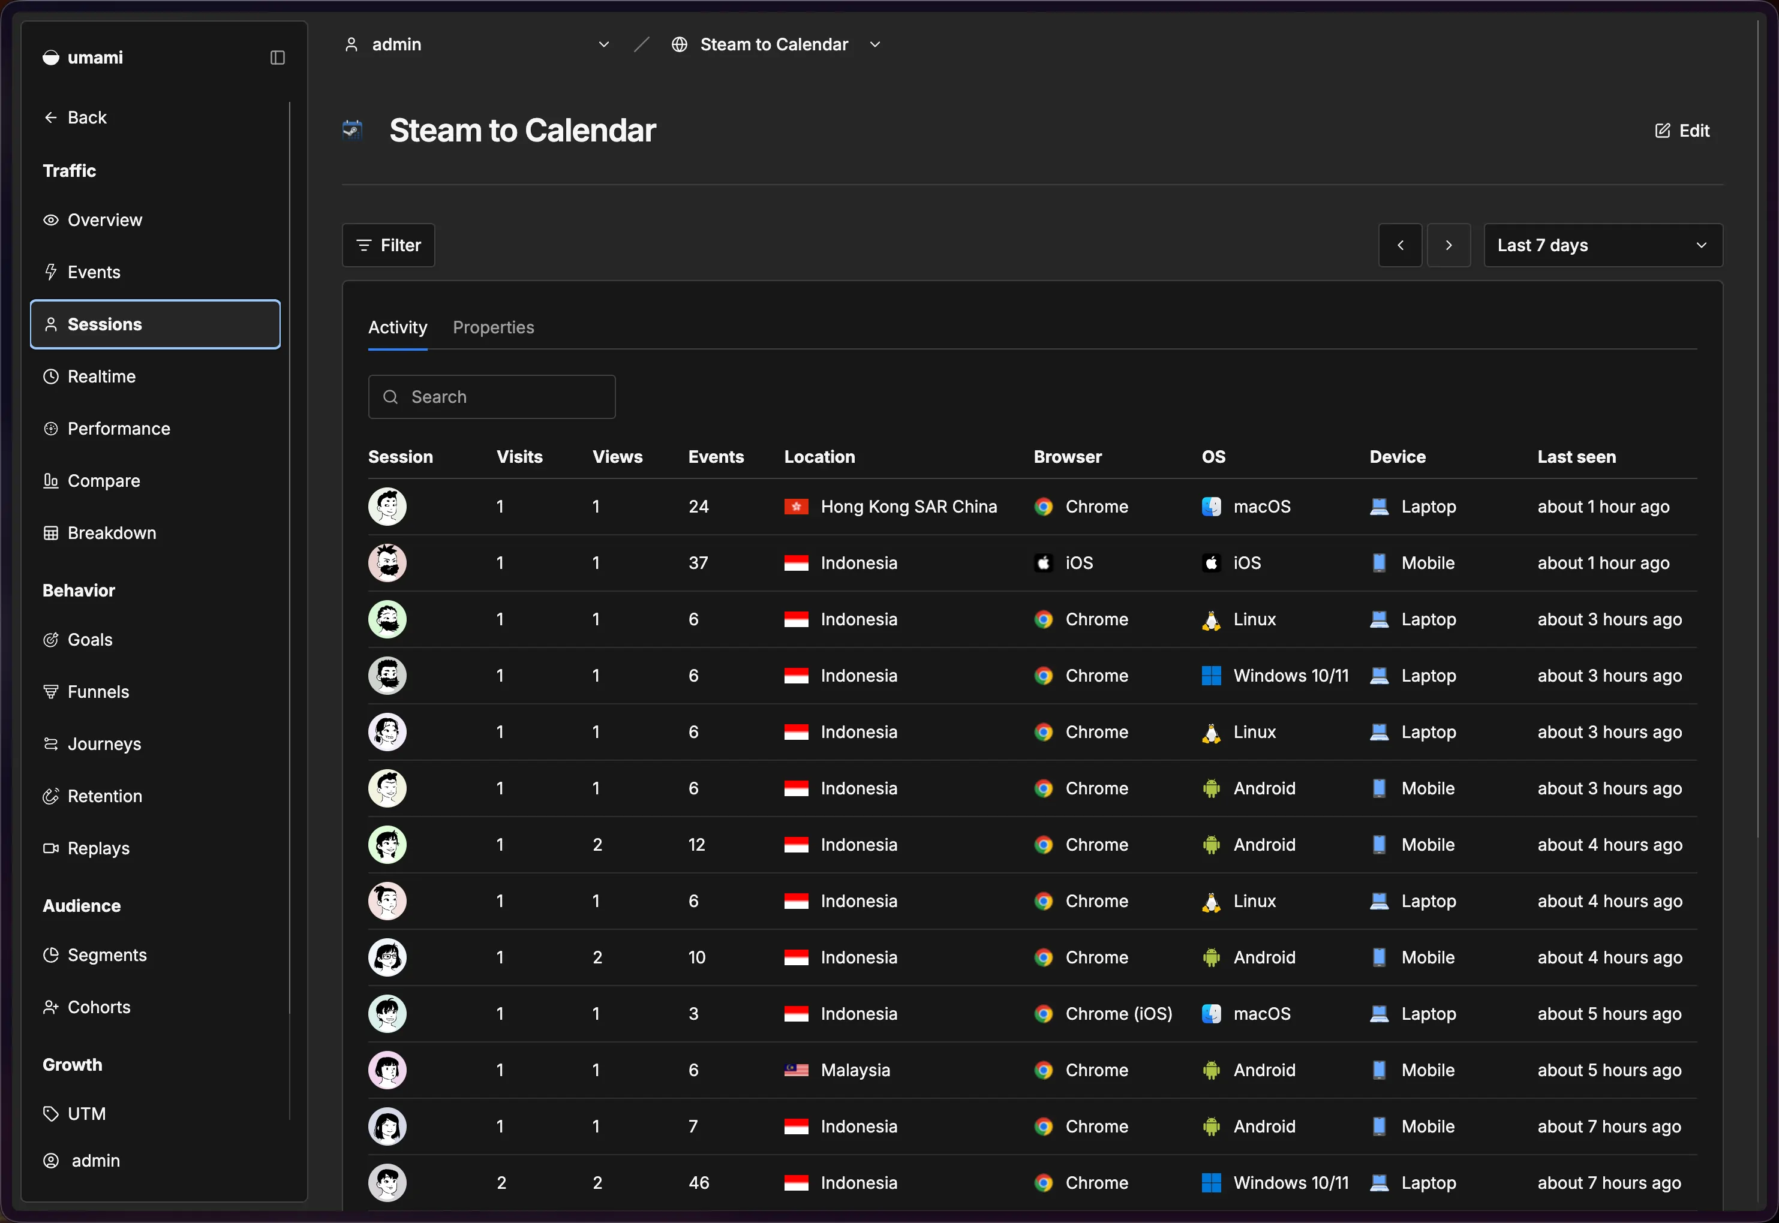Switch to the Properties tab

pyautogui.click(x=494, y=327)
